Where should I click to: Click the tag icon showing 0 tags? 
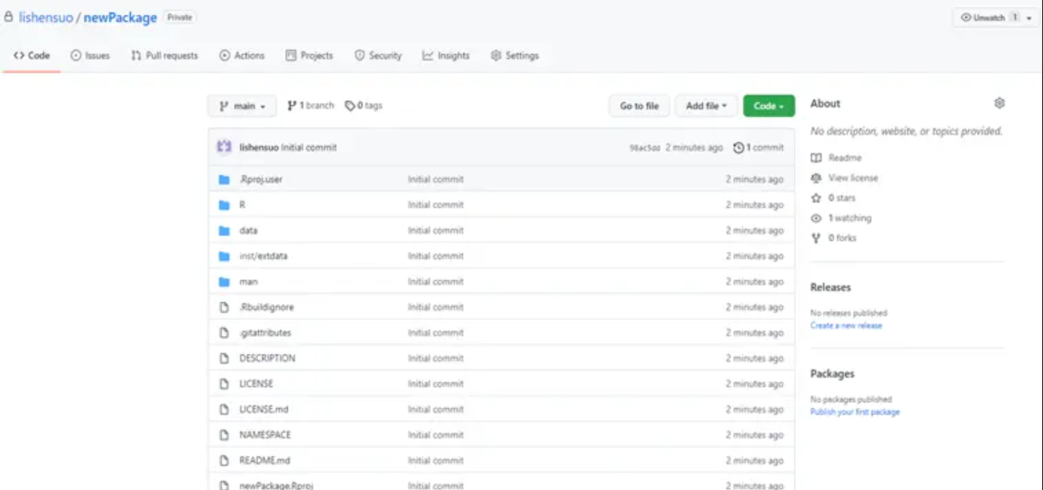pyautogui.click(x=350, y=106)
